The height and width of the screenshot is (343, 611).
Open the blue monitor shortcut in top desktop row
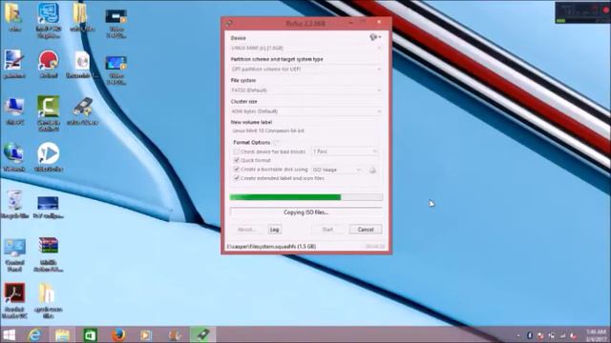tap(49, 21)
